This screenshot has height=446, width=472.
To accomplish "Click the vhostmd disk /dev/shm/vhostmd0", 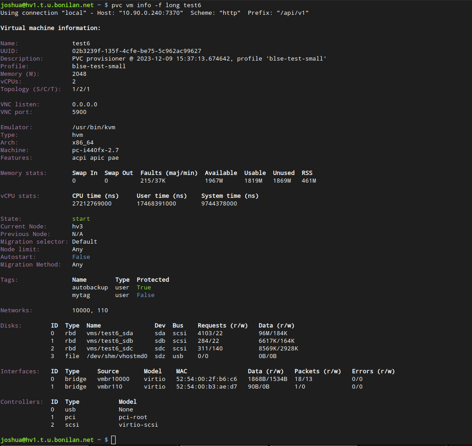I will tap(117, 356).
